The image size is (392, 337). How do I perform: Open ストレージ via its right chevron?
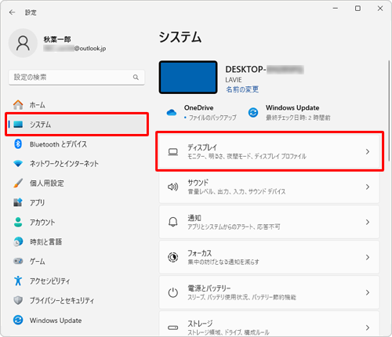pyautogui.click(x=368, y=328)
